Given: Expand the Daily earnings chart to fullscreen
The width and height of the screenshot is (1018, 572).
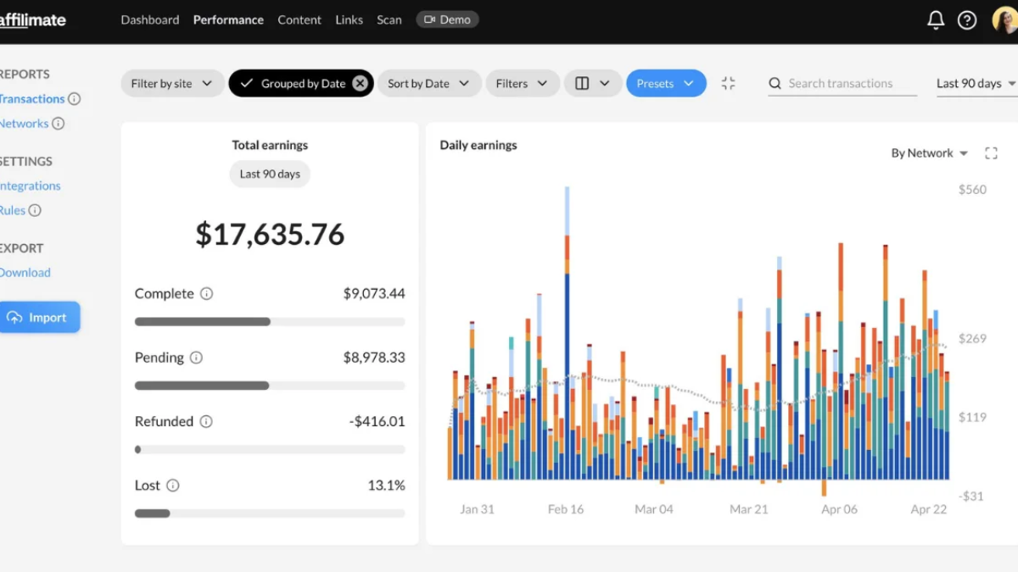Looking at the screenshot, I should 991,153.
